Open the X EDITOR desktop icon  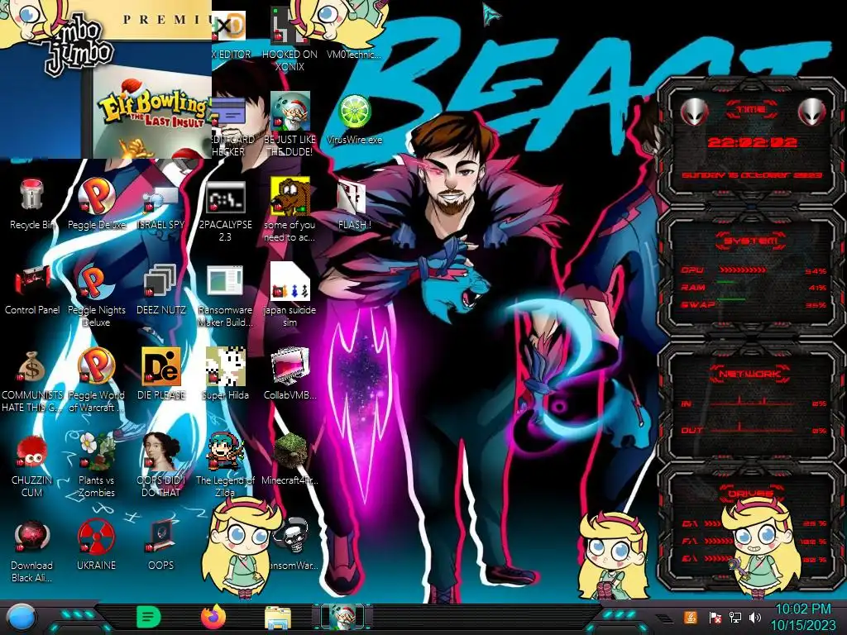[229, 26]
